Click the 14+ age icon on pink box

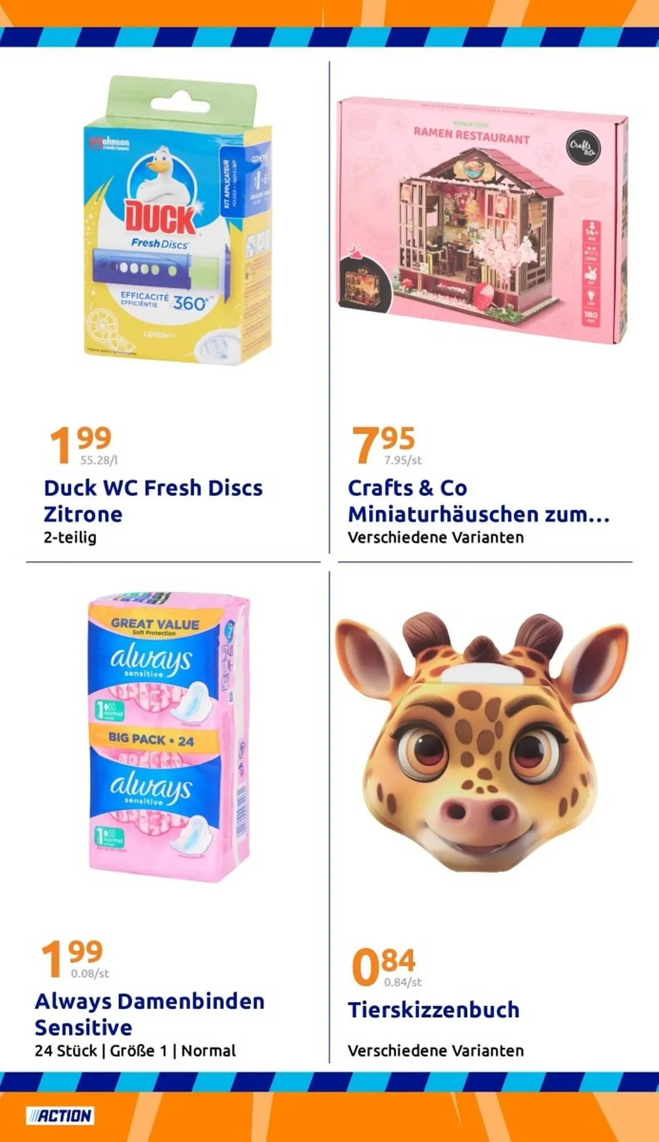click(591, 231)
